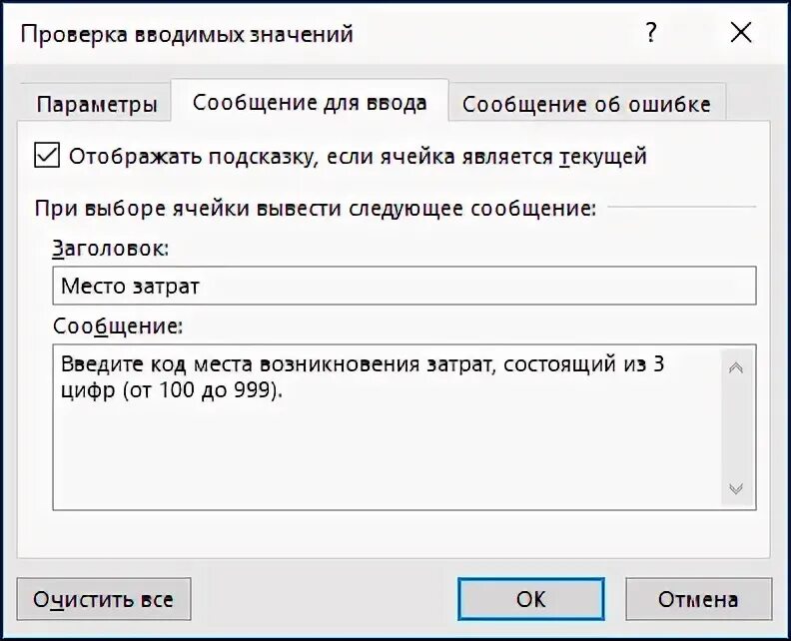Select the Сообщение для ввода tab
Viewport: 791px width, 641px height.
pos(310,103)
